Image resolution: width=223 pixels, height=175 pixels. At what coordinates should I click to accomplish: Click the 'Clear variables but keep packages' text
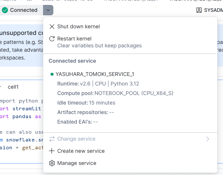pyautogui.click(x=100, y=46)
